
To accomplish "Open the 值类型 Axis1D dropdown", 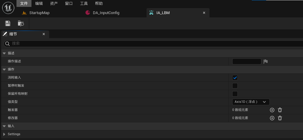I will [251, 102].
